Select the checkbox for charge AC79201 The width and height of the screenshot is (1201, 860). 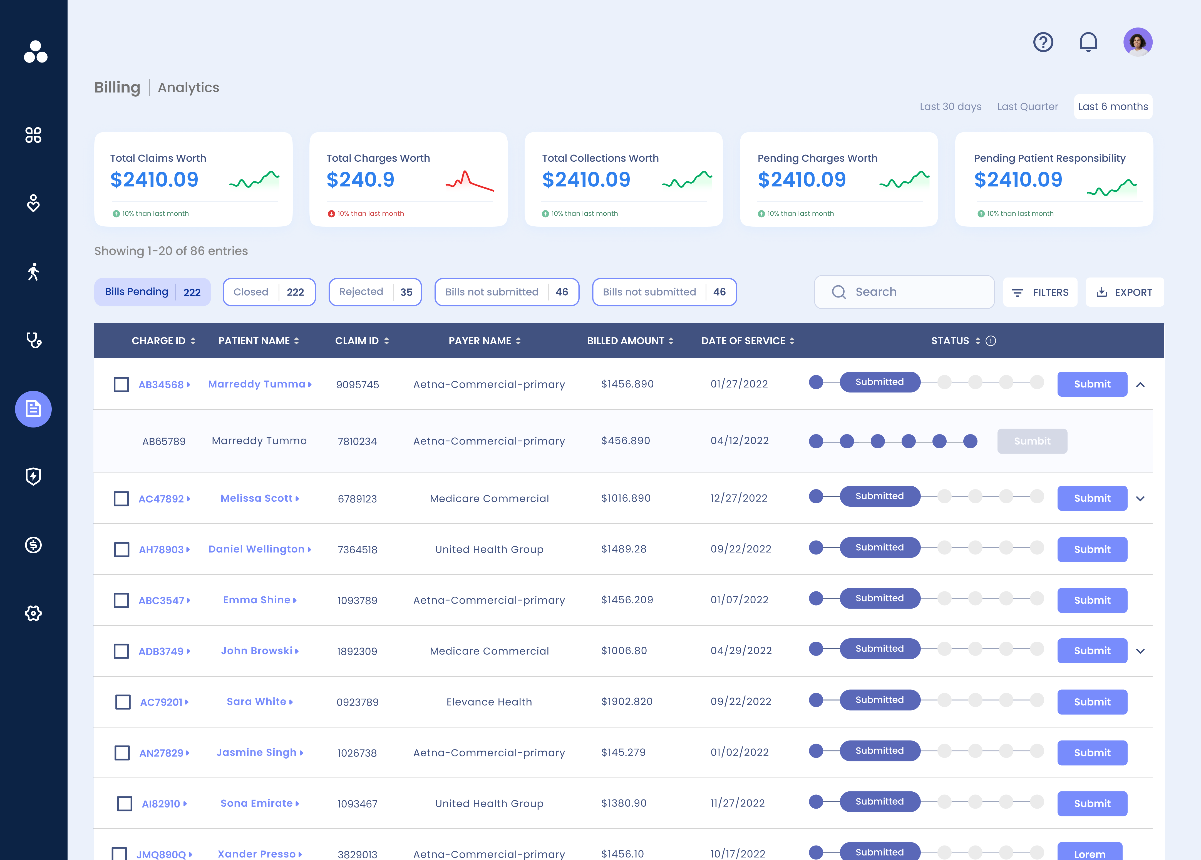[x=122, y=702]
